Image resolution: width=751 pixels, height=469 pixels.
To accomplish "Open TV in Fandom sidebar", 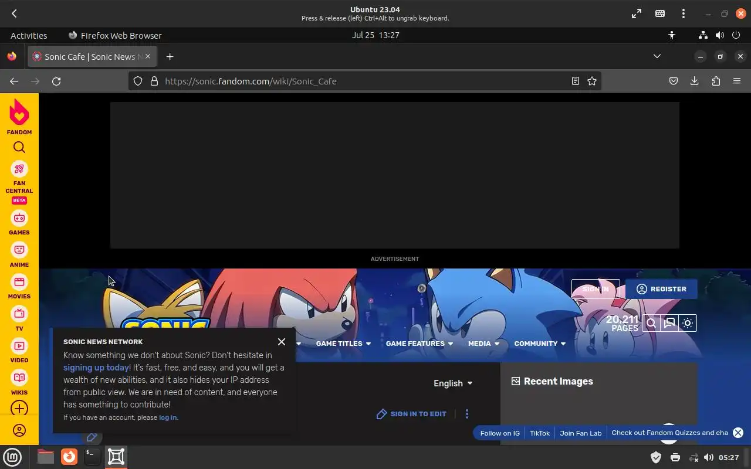I will [19, 319].
